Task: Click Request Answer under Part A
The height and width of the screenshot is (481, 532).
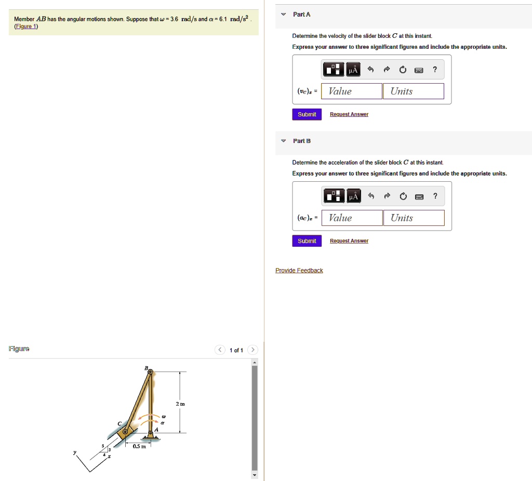Action: (349, 114)
